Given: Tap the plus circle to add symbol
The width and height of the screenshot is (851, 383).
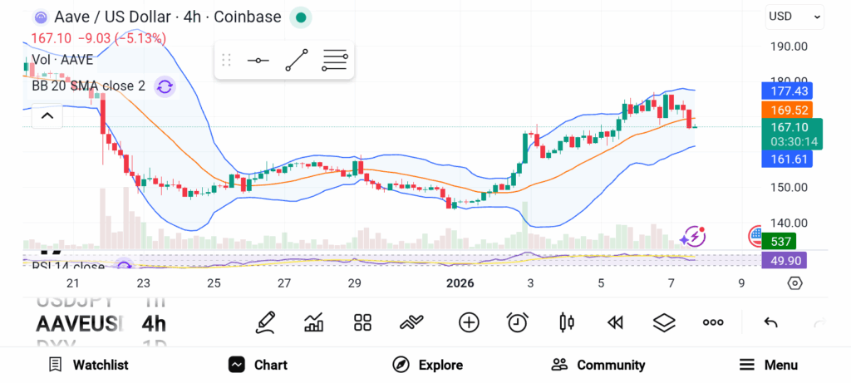Looking at the screenshot, I should (469, 322).
